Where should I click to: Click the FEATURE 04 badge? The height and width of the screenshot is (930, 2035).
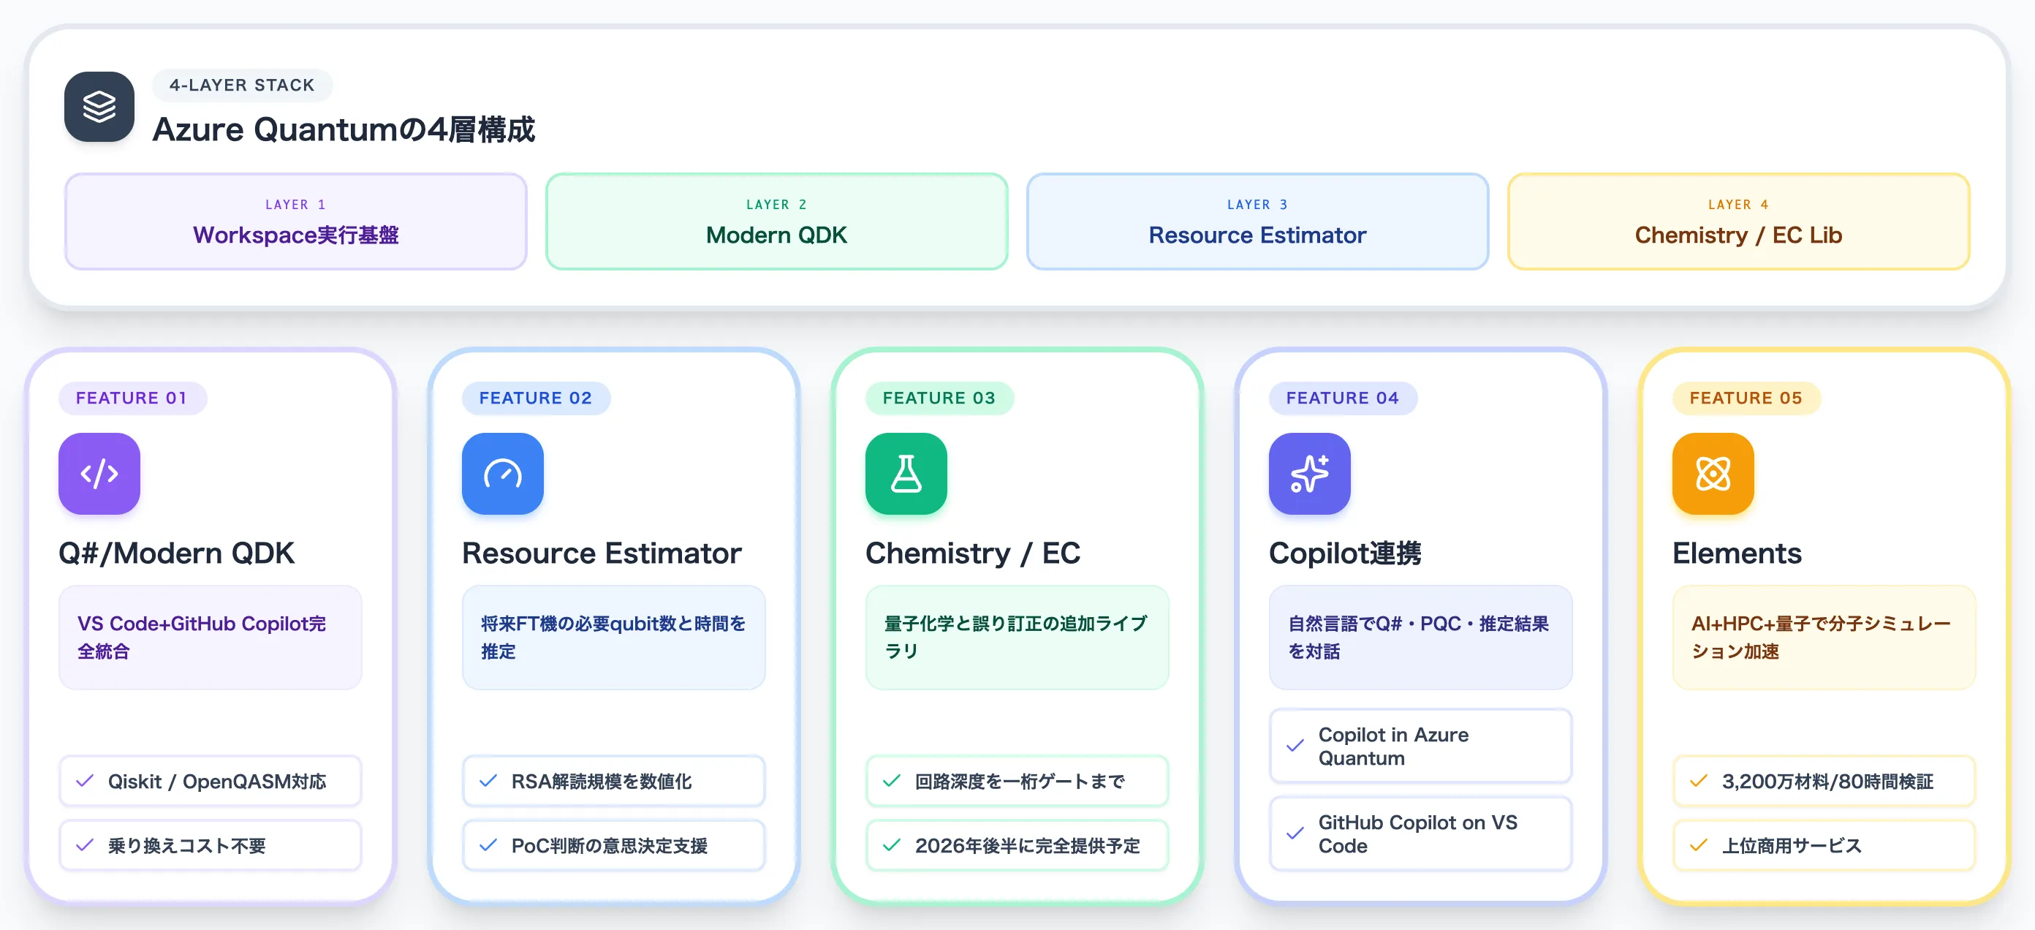point(1343,398)
